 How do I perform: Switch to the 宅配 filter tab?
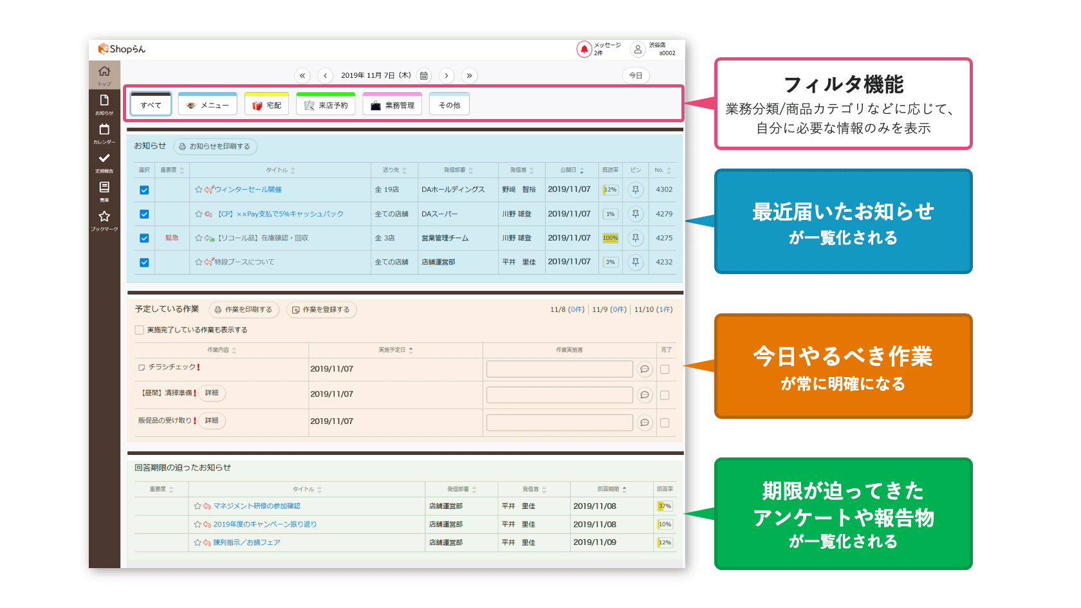coord(266,104)
